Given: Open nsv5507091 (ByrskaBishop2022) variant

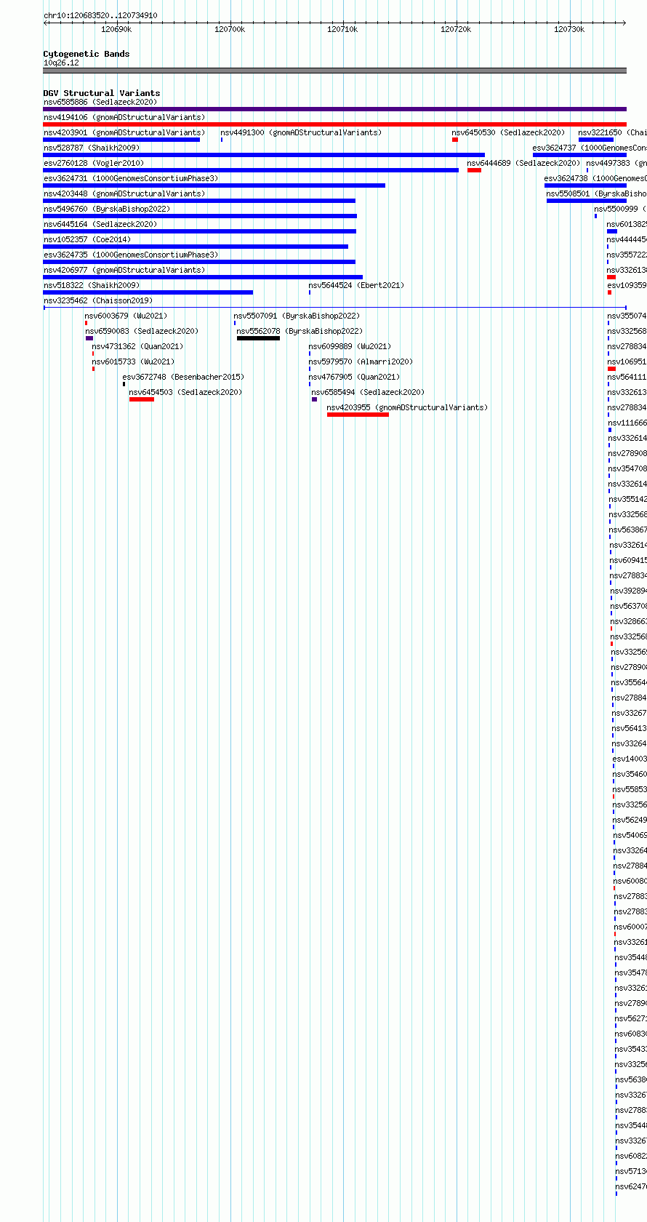Looking at the screenshot, I should (297, 316).
